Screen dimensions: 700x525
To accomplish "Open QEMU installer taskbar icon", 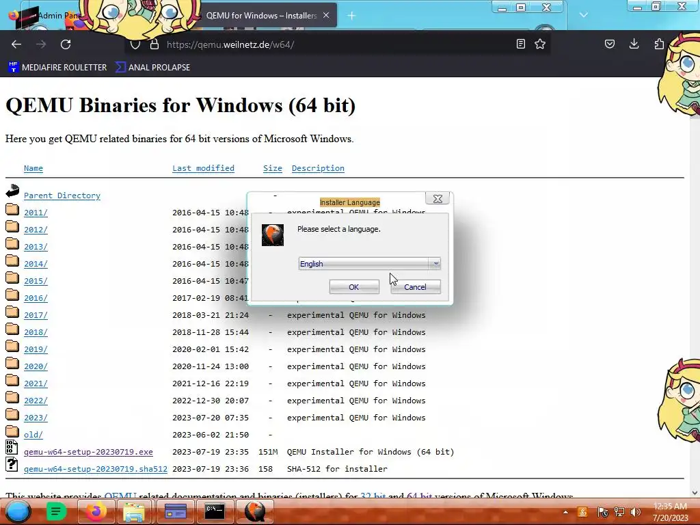I will [255, 511].
